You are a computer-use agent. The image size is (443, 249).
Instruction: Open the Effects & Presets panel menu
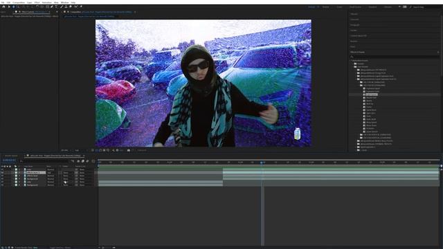point(438,53)
